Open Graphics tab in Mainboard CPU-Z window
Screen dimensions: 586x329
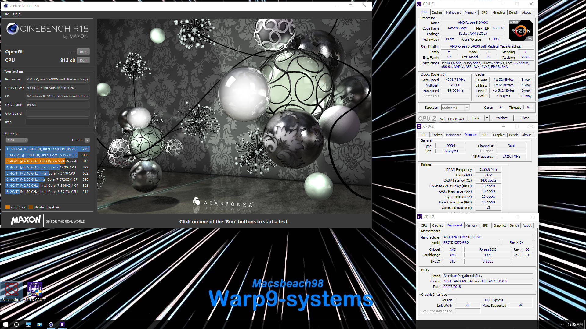(x=500, y=225)
